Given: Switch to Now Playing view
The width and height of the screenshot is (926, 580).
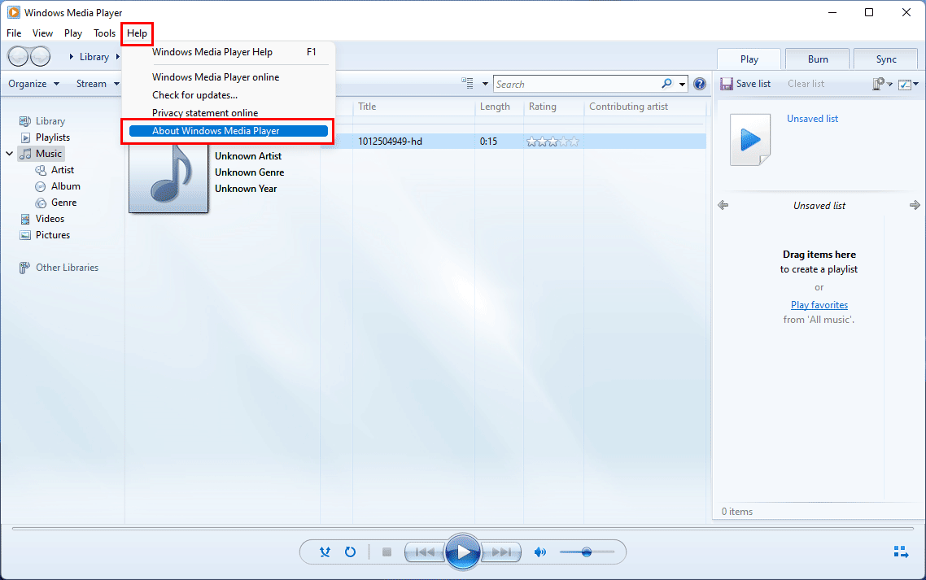Looking at the screenshot, I should 901,552.
